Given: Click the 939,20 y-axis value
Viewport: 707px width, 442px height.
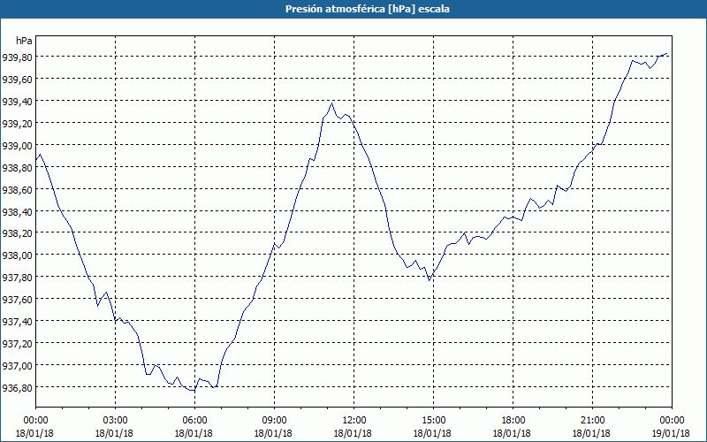Looking at the screenshot, I should (17, 124).
